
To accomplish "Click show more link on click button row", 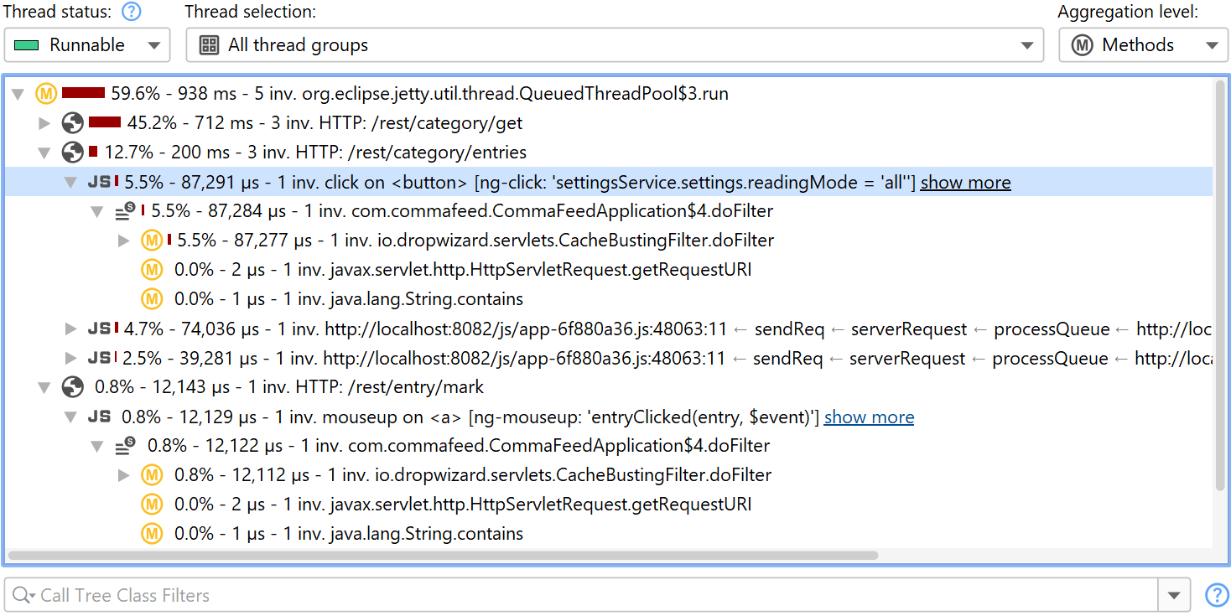I will [x=965, y=182].
